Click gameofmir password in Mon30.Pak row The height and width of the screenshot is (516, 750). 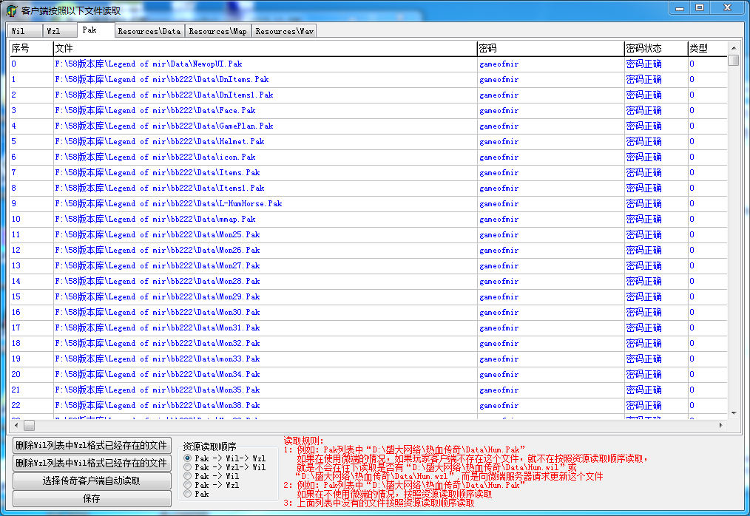[499, 313]
